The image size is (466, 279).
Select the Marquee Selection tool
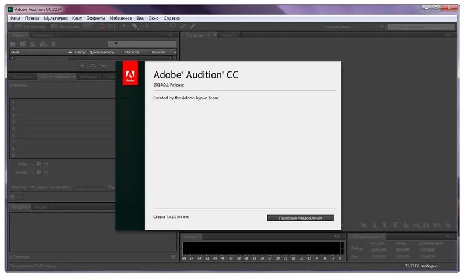click(164, 26)
